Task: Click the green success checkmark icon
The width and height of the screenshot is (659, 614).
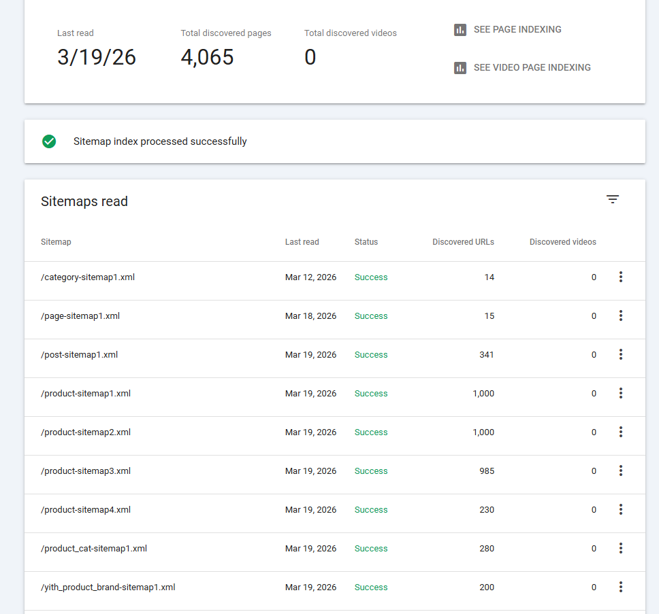Action: pos(49,141)
